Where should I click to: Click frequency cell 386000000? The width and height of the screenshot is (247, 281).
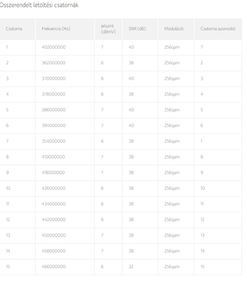54,109
